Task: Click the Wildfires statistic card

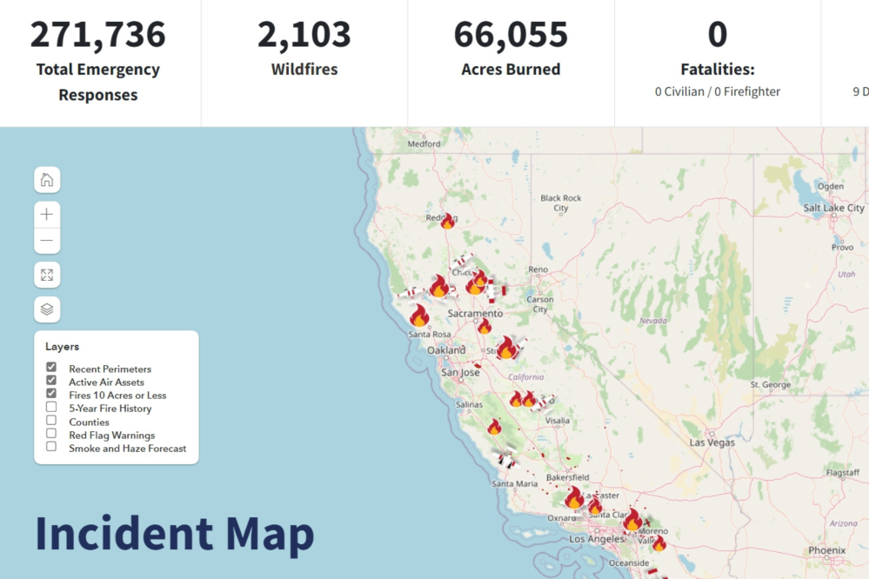Action: click(x=304, y=50)
